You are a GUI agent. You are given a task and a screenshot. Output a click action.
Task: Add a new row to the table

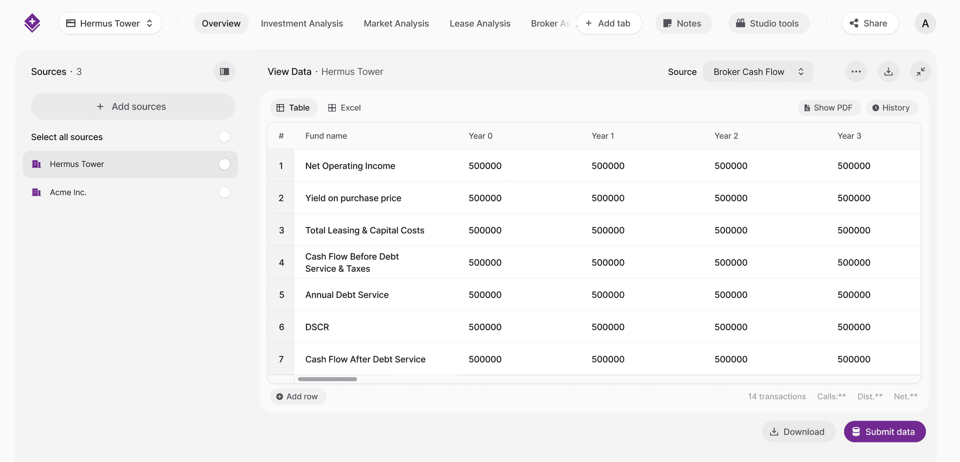click(x=298, y=396)
